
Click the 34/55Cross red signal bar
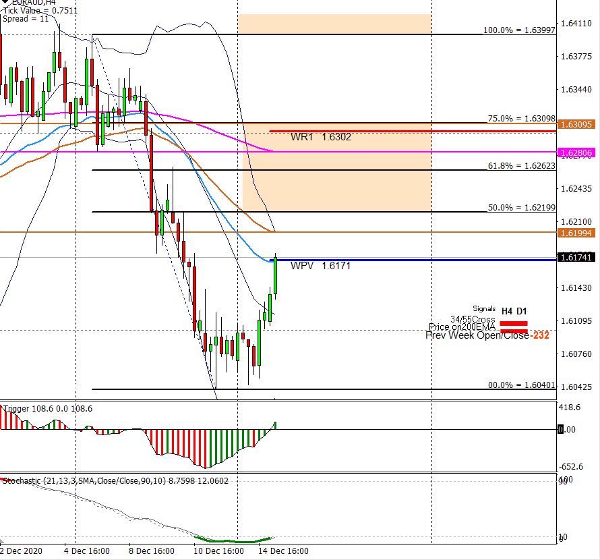coord(513,324)
